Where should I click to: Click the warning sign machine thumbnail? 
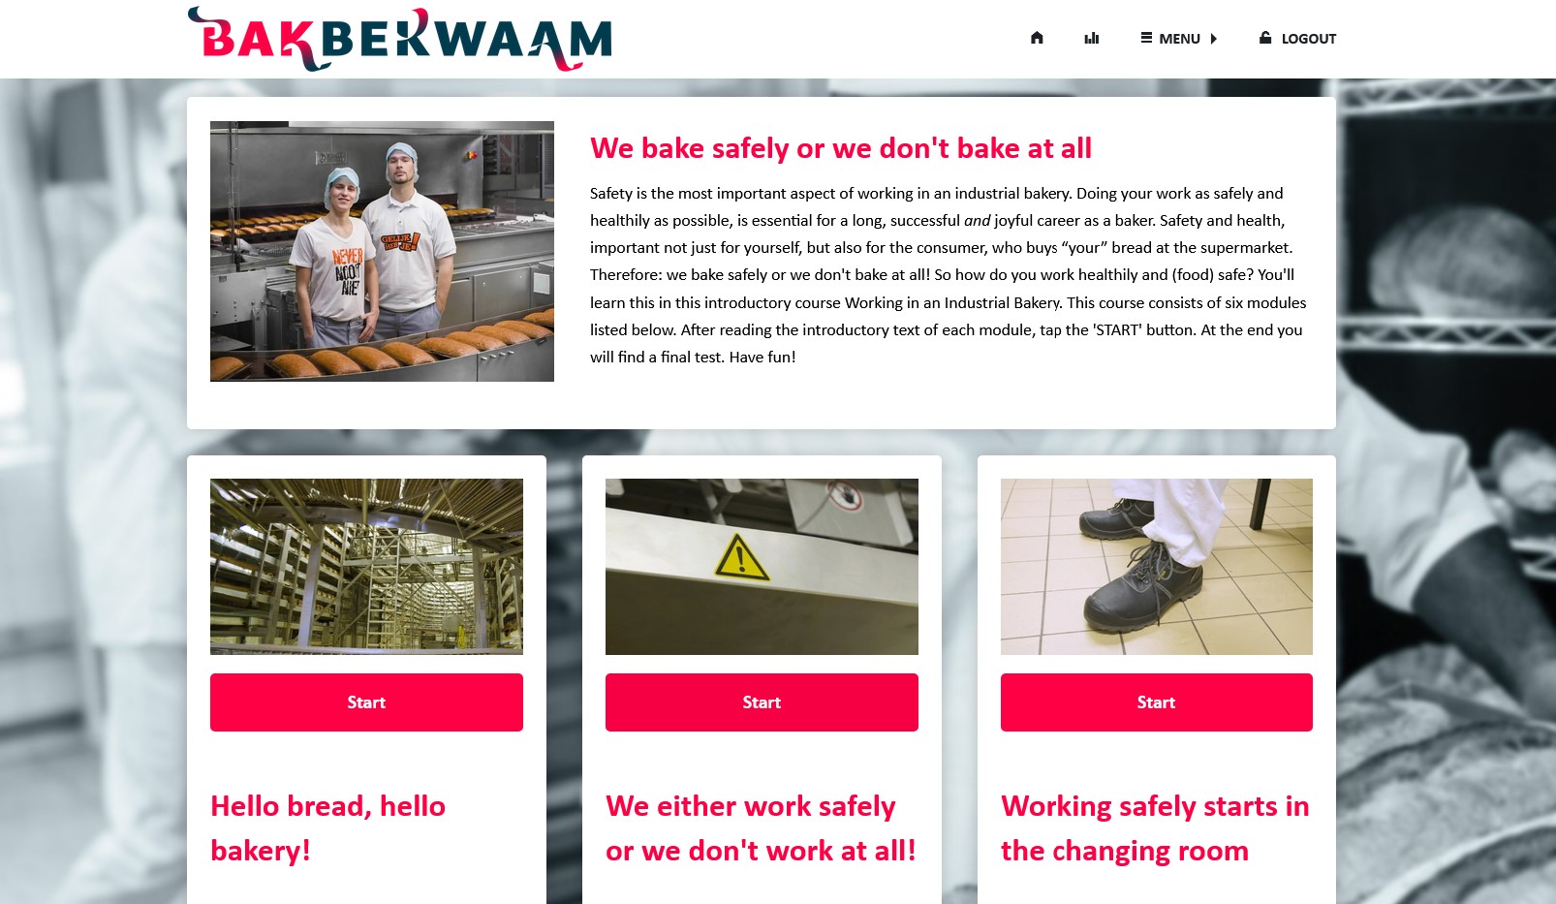pyautogui.click(x=762, y=567)
